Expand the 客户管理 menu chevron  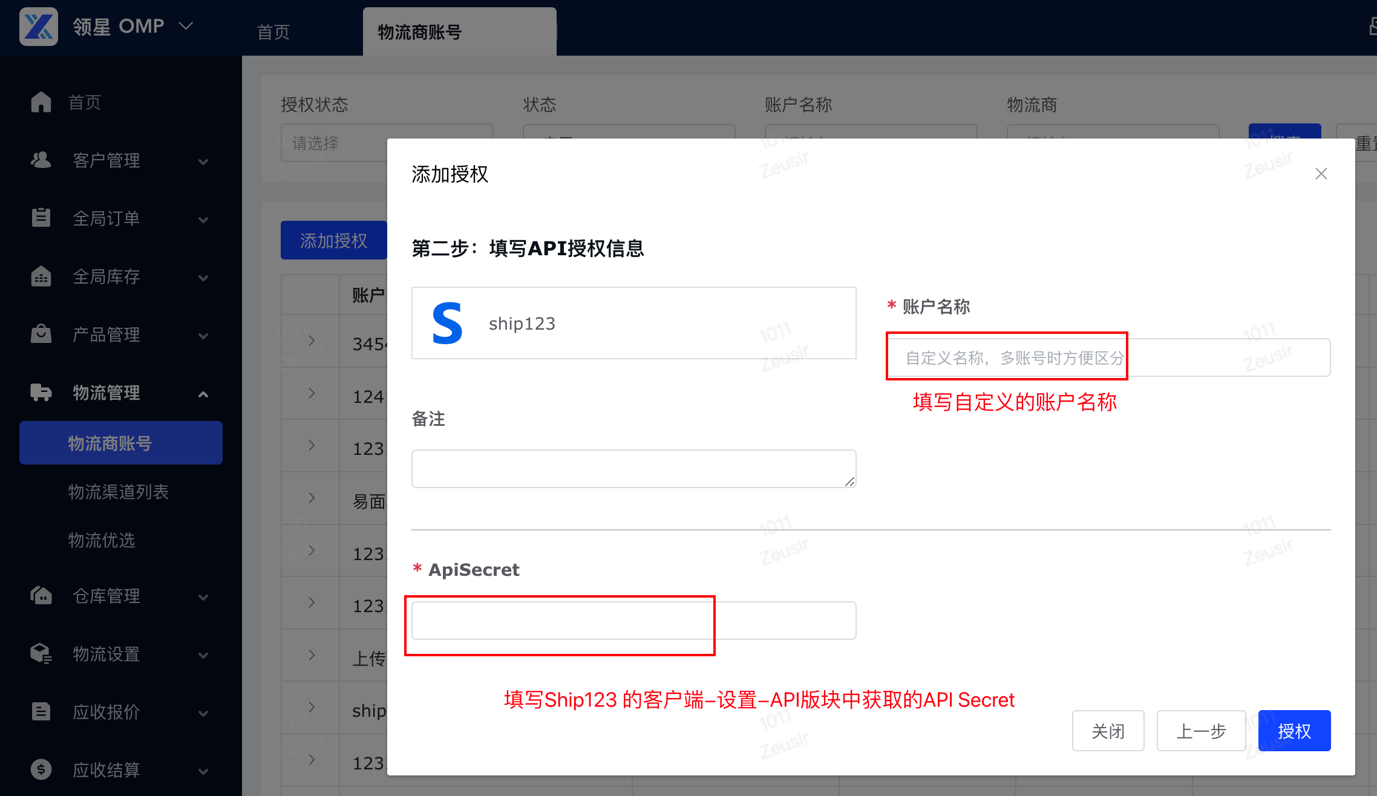point(203,161)
